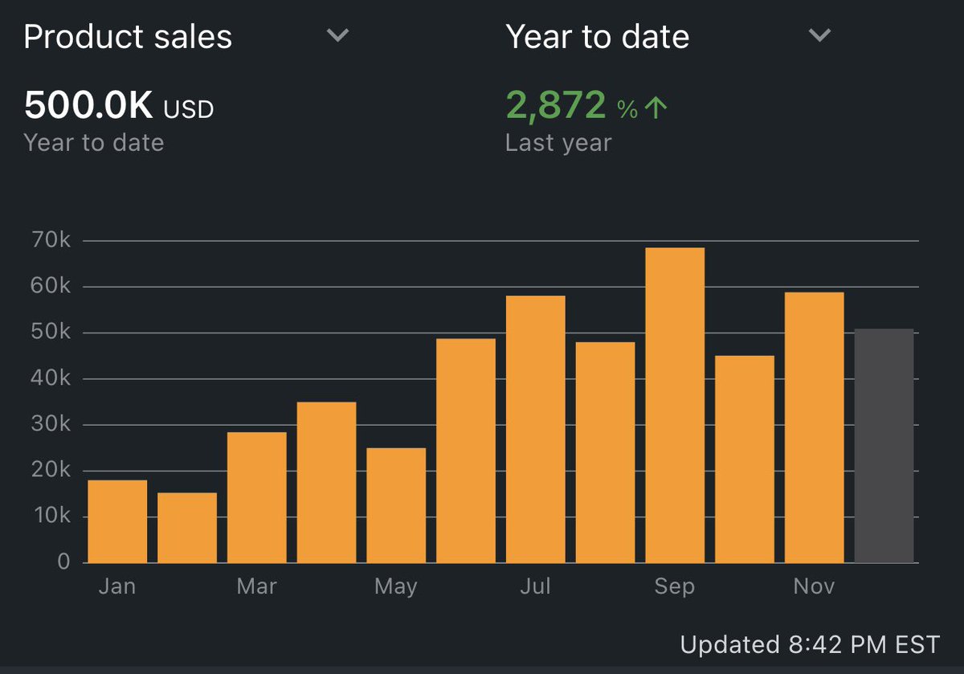Viewport: 964px width, 674px height.
Task: Open the Year to date dropdown chevron
Action: [819, 36]
